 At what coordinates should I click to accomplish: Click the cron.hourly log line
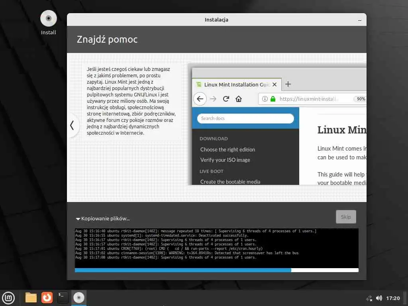pos(169,249)
